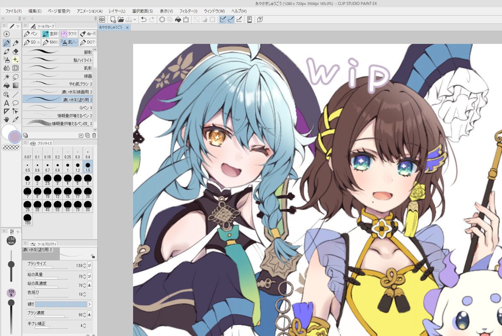The height and width of the screenshot is (336, 502).
Task: Select the ペン tool group button
Action: coord(32,33)
